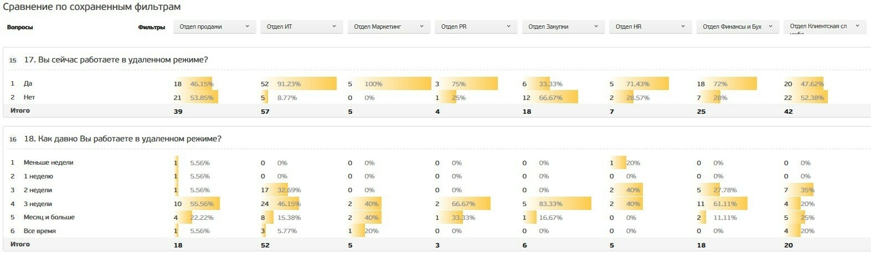Click question 18 title about remote duration
Viewport: 871px width, 258px height.
(122, 139)
